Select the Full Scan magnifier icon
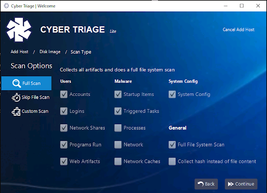 click(x=17, y=83)
